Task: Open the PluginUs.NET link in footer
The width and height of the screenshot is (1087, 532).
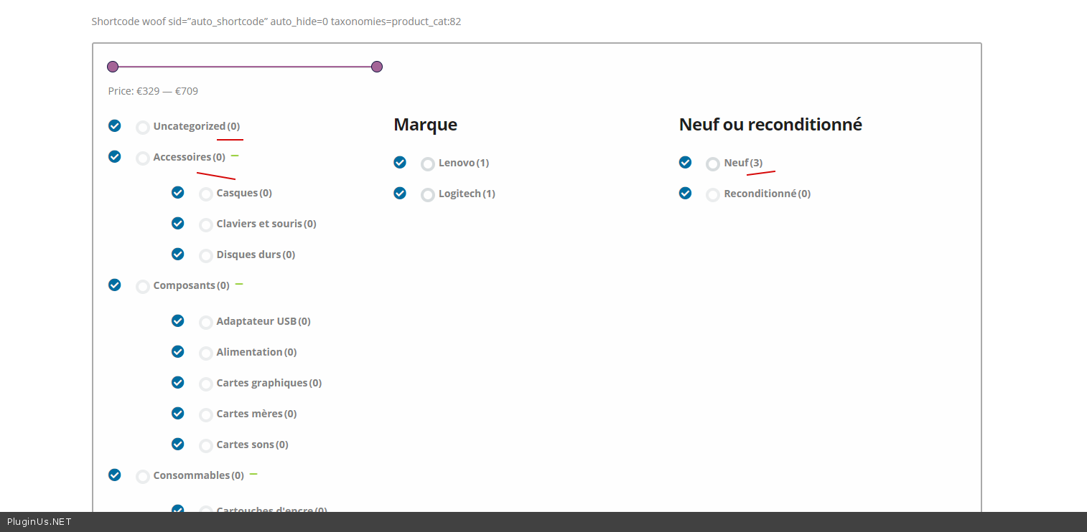Action: pos(39,522)
